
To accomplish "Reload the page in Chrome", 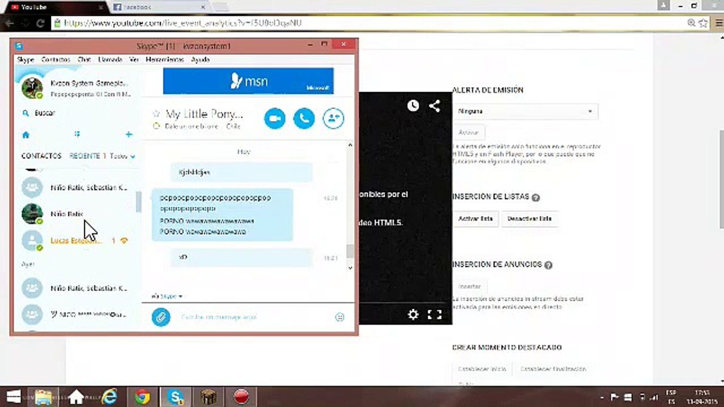I will 40,23.
